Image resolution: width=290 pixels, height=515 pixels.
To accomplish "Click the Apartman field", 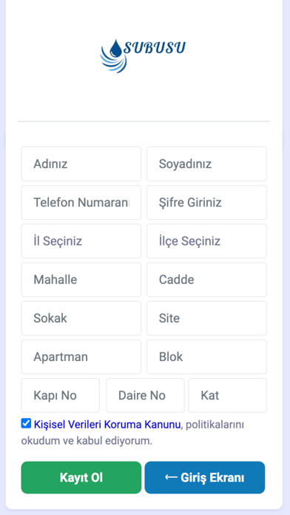I will (x=81, y=357).
